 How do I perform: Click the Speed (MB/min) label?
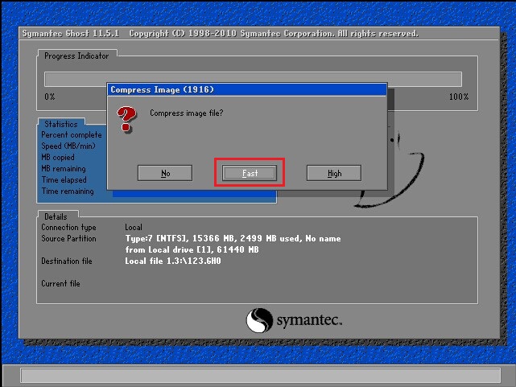tap(68, 146)
